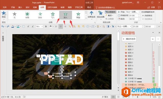163x99 pixels.
Task: Click the zoom in plus icon
Action: (150, 97)
